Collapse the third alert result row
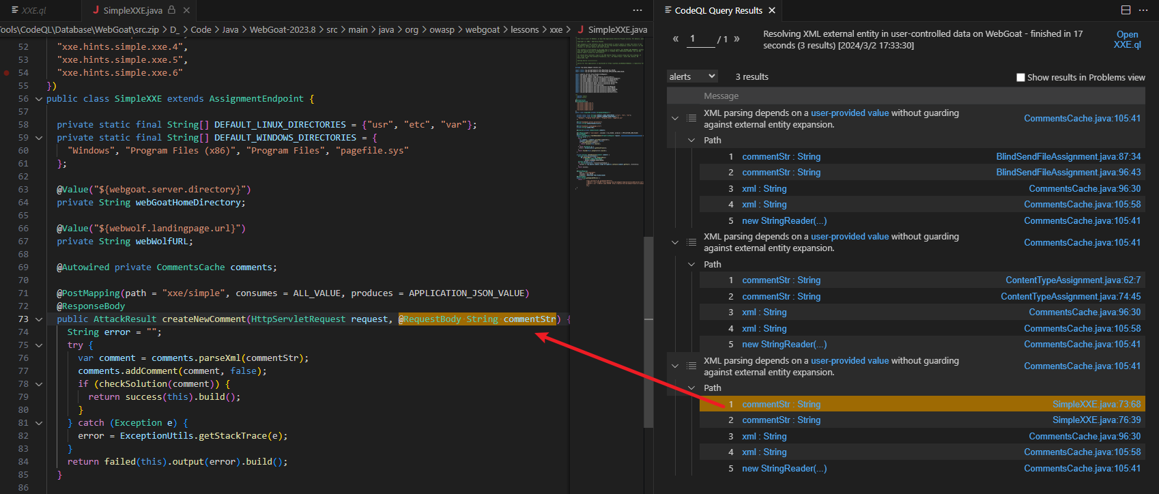This screenshot has width=1159, height=494. click(675, 366)
